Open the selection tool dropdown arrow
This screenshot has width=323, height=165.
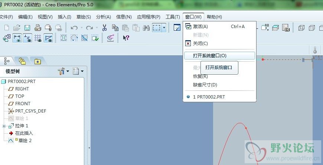tap(164, 28)
